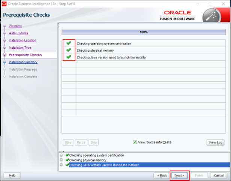The image size is (231, 181).
Task: Expand the operating system certification log node
Action: [x=61, y=155]
